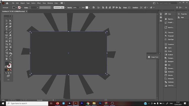Click the Transform link in control bar
189x106 pixels.
click(x=135, y=8)
